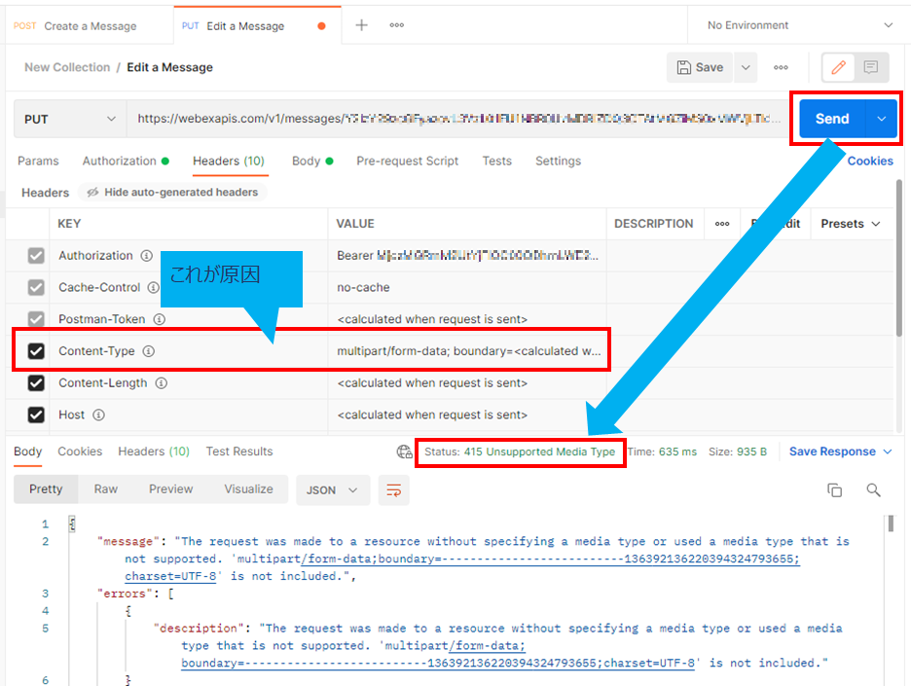The image size is (911, 686).
Task: Uncheck the Content-Type header checkbox
Action: [36, 351]
